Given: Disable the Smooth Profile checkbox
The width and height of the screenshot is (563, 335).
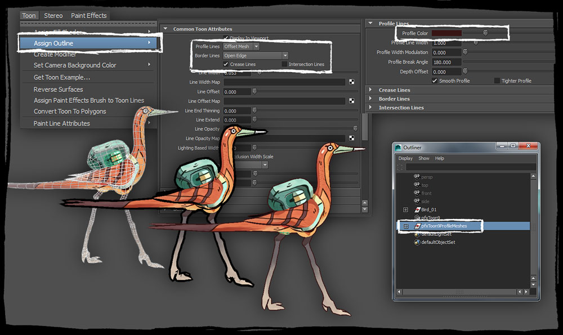Looking at the screenshot, I should coord(435,81).
